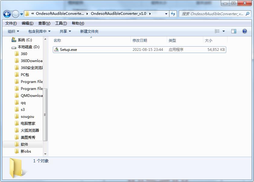Open the 共享 dropdown
Screen dimensions: 254x182
pos(65,31)
